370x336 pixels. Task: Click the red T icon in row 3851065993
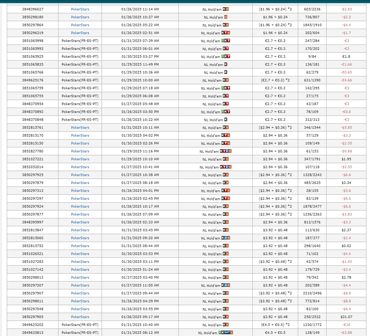click(227, 48)
